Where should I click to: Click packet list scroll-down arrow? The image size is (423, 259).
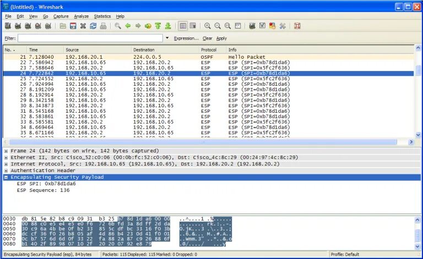tap(418, 135)
